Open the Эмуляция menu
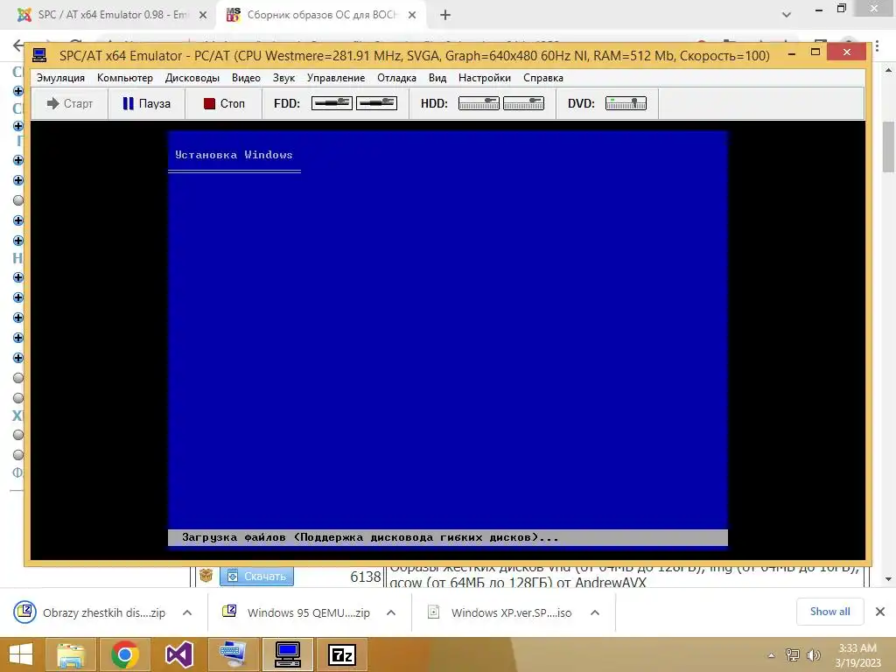 point(60,78)
